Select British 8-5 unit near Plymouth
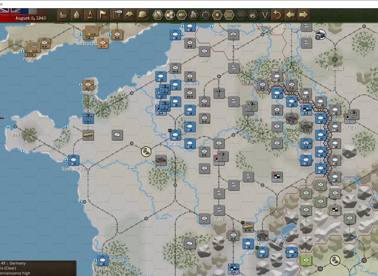 (45, 43)
